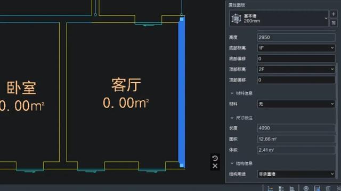Collapse the 结构信息 section
The width and height of the screenshot is (341, 191).
pos(232,163)
